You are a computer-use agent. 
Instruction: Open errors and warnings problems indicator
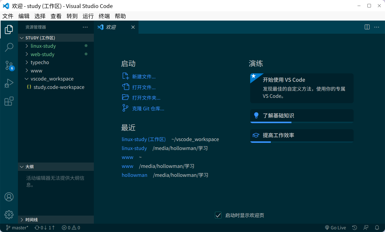pyautogui.click(x=71, y=228)
